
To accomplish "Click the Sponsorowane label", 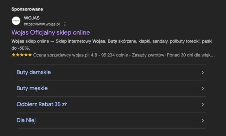I will click(x=27, y=9).
